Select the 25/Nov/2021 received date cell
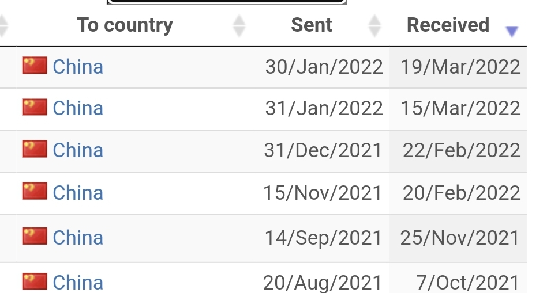 pyautogui.click(x=458, y=238)
